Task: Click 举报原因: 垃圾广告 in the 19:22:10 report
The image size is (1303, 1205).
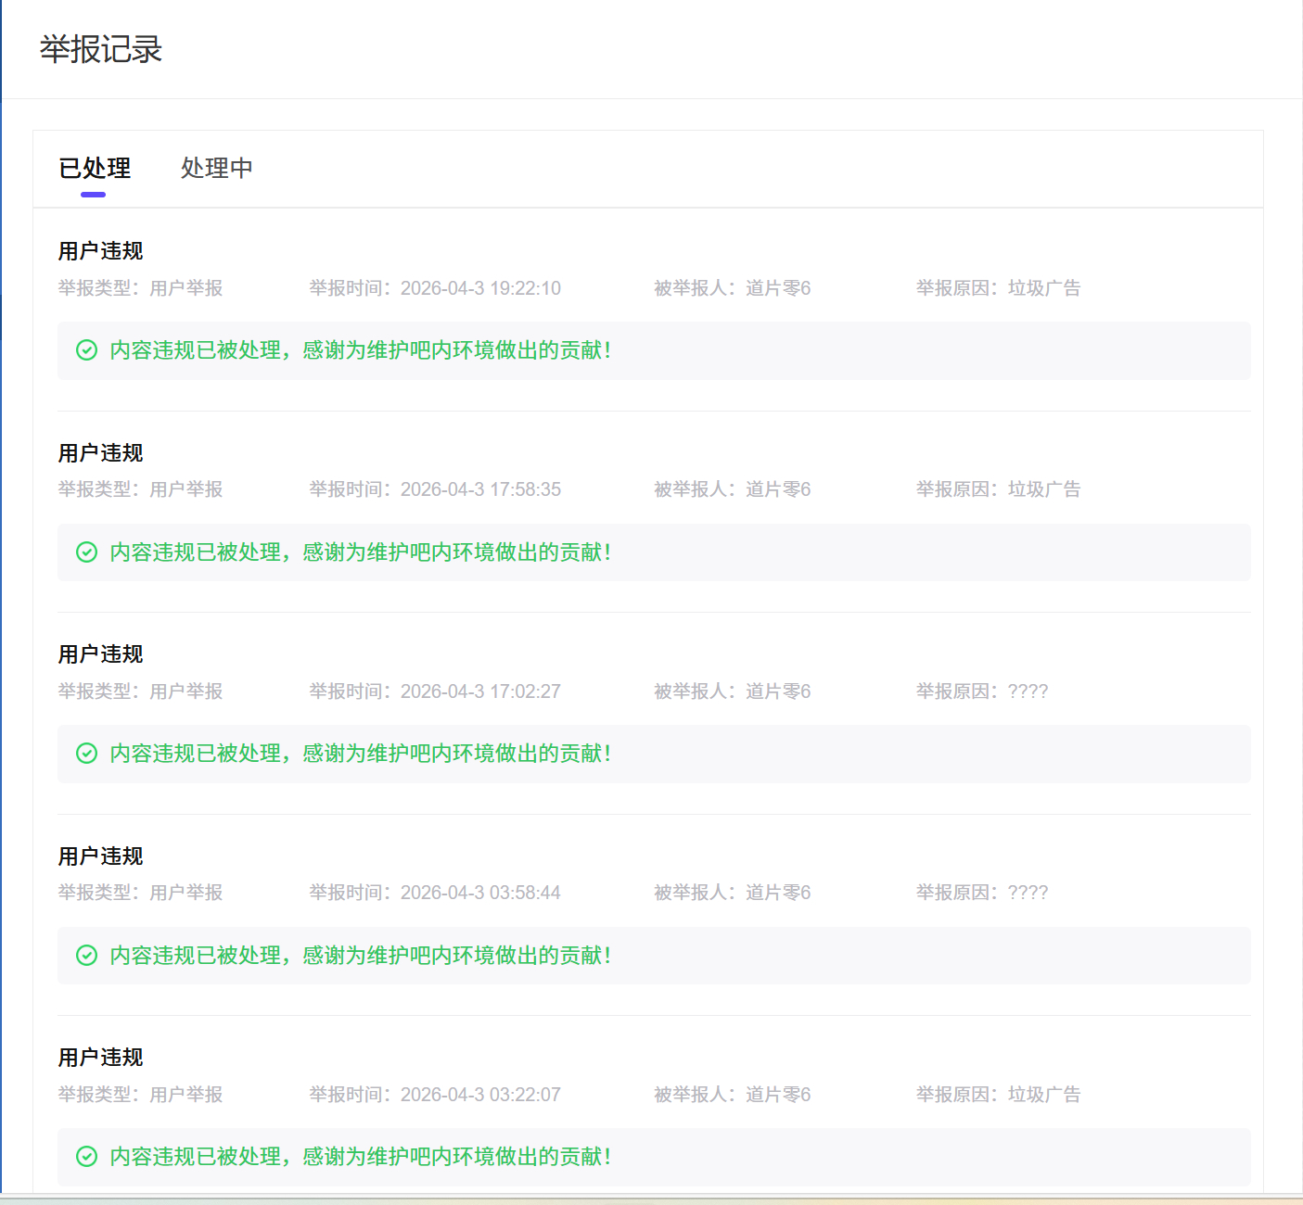Action: coord(999,288)
